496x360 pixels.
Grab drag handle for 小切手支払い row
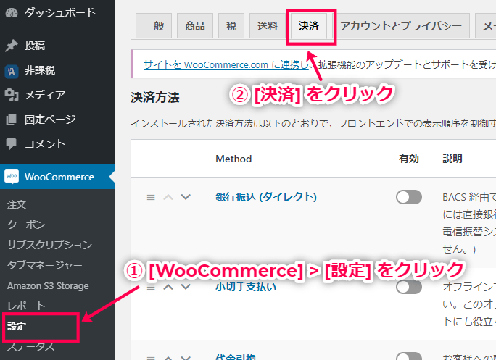click(x=151, y=287)
